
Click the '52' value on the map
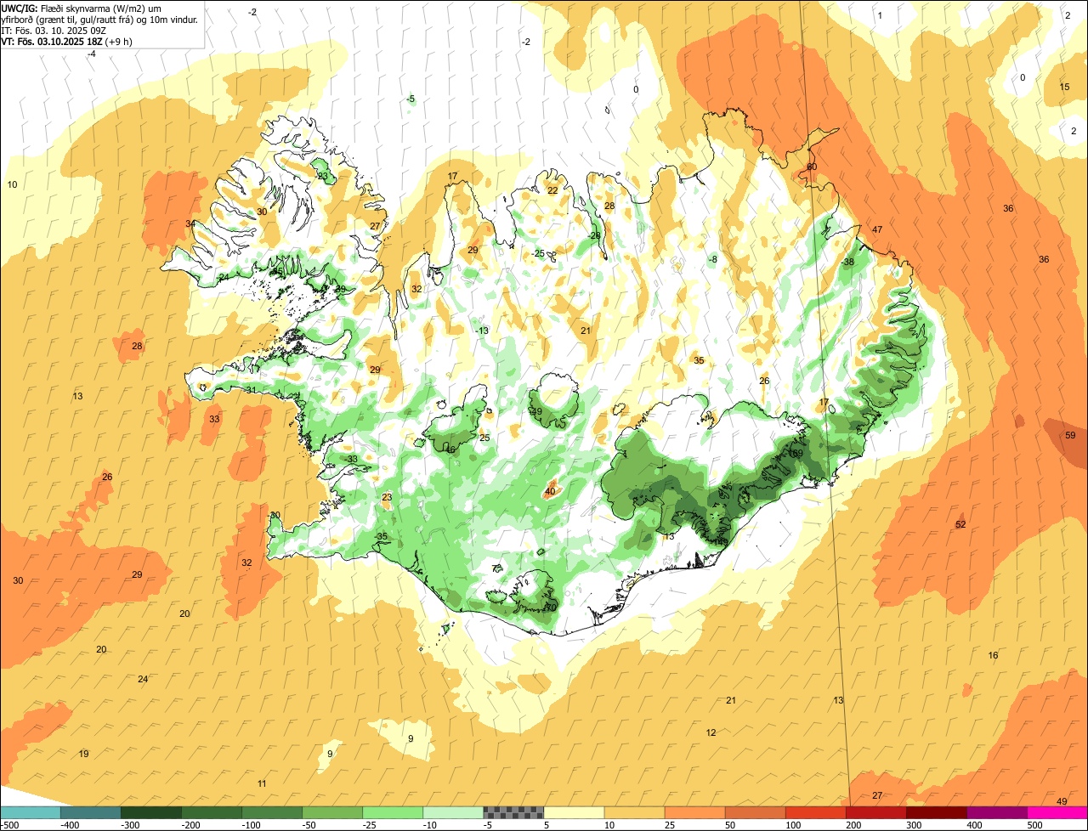coord(960,524)
